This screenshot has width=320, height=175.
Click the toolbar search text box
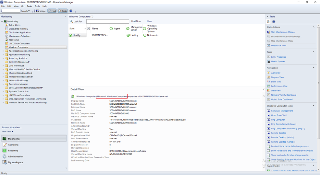point(11,11)
